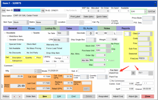Check the Not Available option
Viewport: 158px width, 100px height.
[x=8, y=48]
